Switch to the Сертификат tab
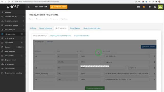The width and height of the screenshot is (164, 92). coord(75,28)
